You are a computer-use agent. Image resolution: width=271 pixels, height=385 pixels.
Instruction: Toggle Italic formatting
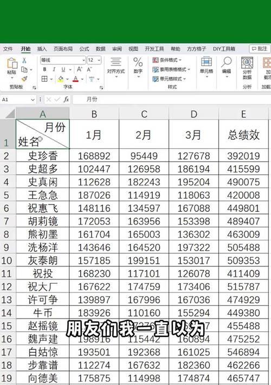tap(54, 69)
